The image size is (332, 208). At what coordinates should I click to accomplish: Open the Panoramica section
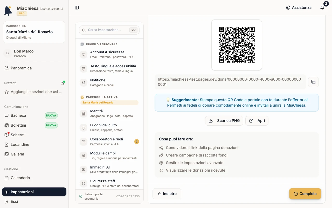pos(34,68)
